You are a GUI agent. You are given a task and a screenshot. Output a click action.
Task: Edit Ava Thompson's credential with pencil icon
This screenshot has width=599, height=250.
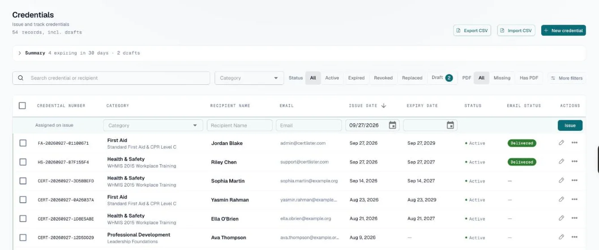(561, 237)
